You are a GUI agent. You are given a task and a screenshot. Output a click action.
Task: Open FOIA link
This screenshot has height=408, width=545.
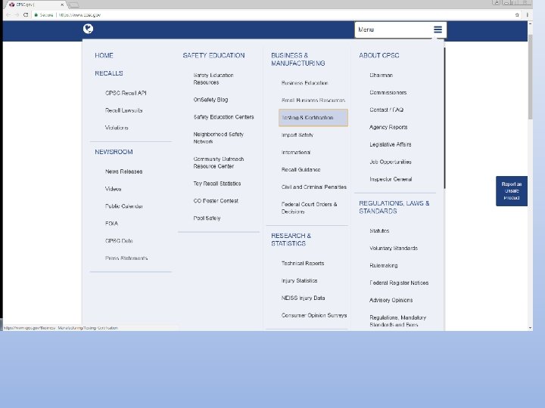pos(111,224)
